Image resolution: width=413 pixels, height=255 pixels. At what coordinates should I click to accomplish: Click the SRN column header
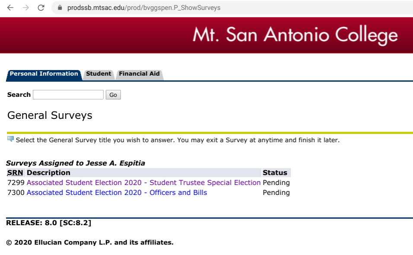(15, 172)
